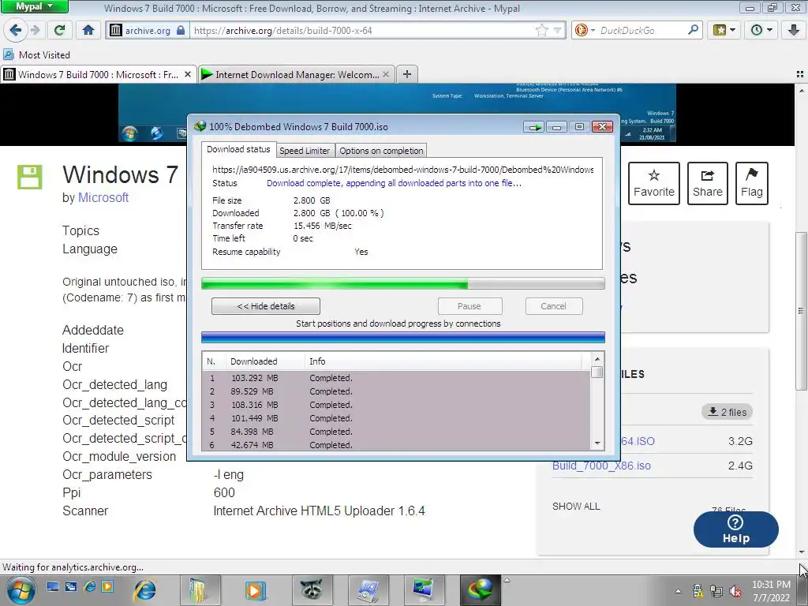Click the Hide details button
The height and width of the screenshot is (606, 808).
(x=265, y=306)
